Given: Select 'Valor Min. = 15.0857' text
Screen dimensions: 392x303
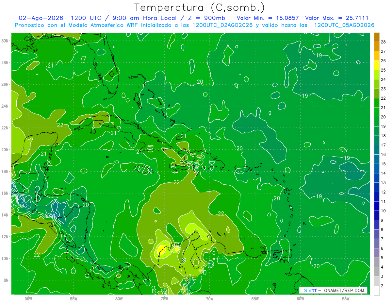Looking at the screenshot, I should tap(268, 18).
